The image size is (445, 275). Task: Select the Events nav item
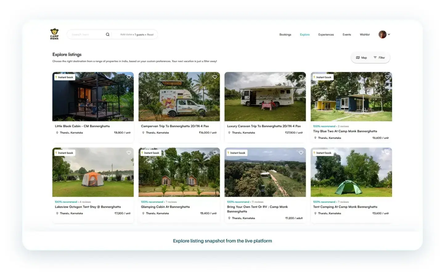(347, 35)
